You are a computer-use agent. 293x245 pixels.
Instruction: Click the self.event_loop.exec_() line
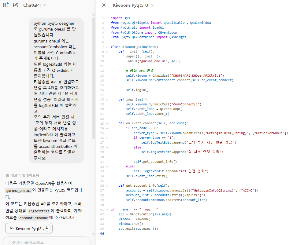(x=148, y=114)
